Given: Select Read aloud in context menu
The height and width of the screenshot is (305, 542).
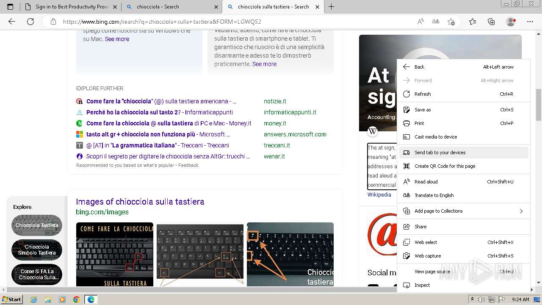Looking at the screenshot, I should tap(464, 182).
